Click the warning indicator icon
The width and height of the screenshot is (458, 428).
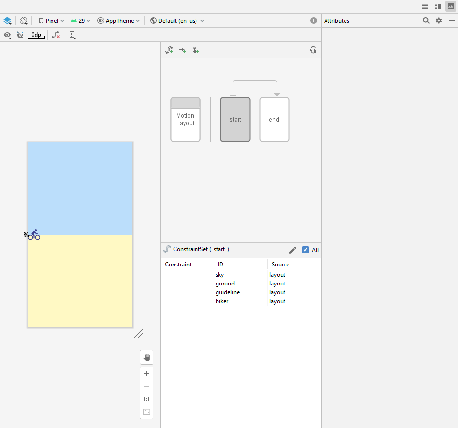pyautogui.click(x=314, y=20)
